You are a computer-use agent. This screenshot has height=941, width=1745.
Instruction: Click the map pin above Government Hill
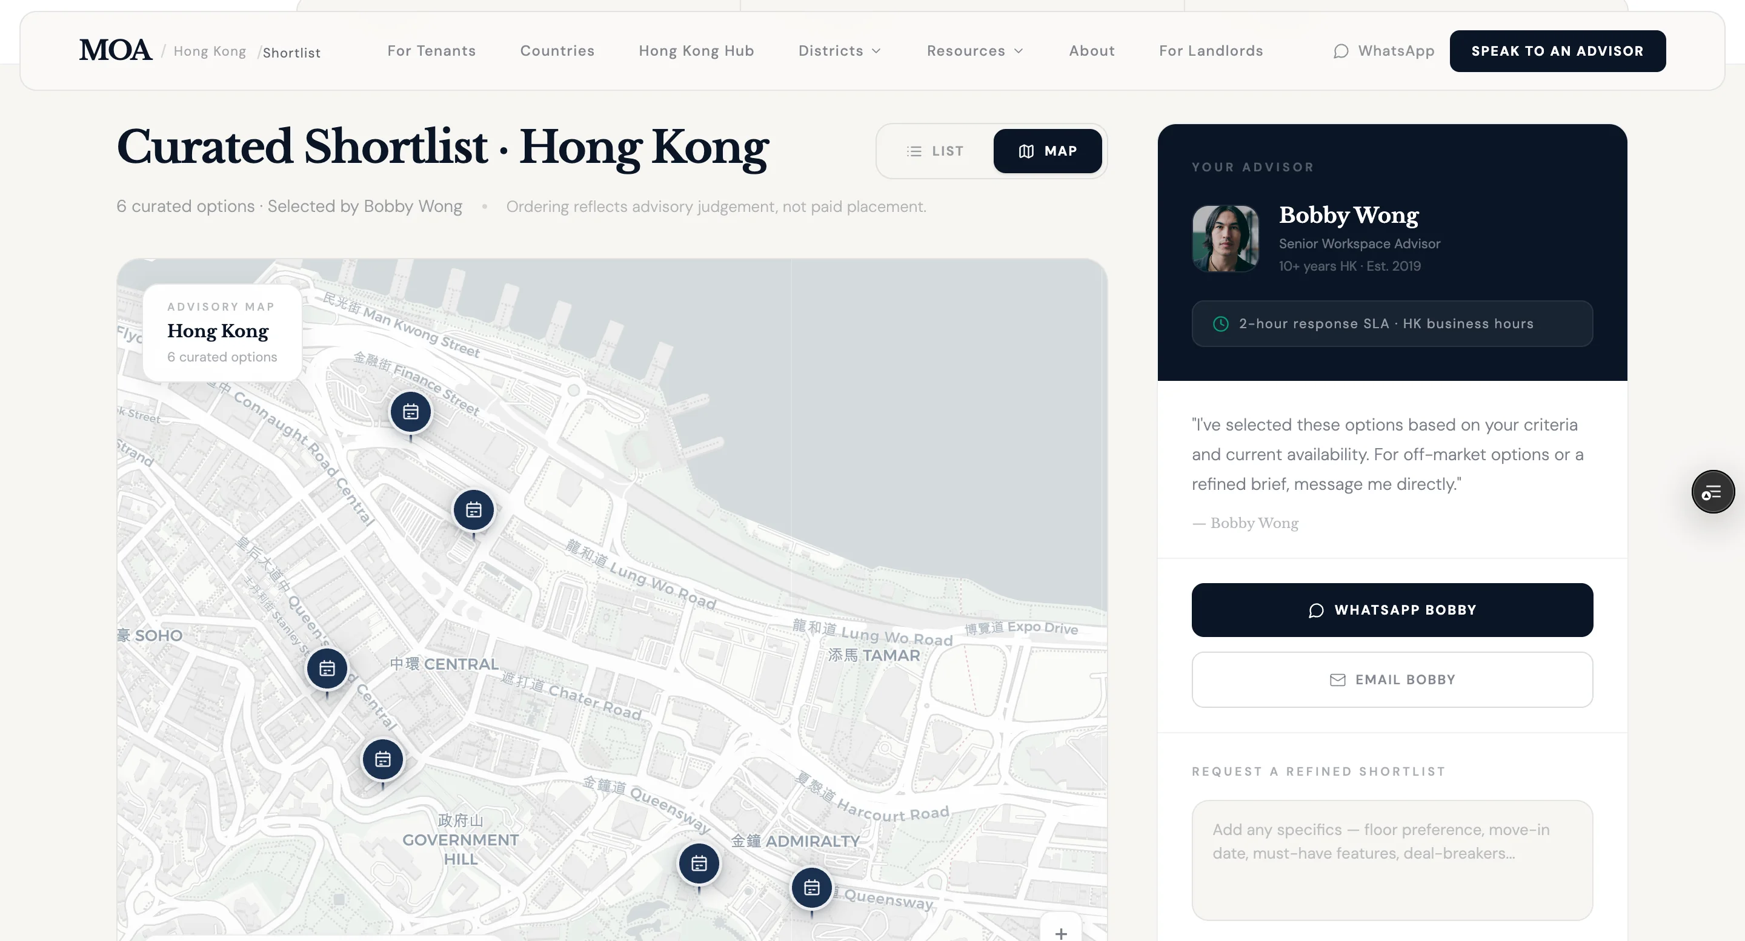point(383,759)
